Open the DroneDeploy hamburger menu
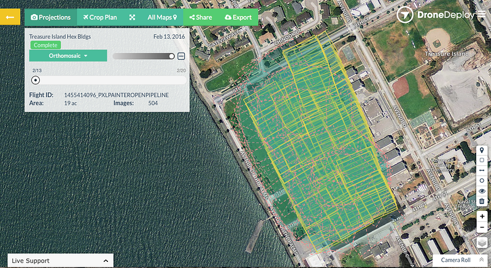 [x=482, y=15]
